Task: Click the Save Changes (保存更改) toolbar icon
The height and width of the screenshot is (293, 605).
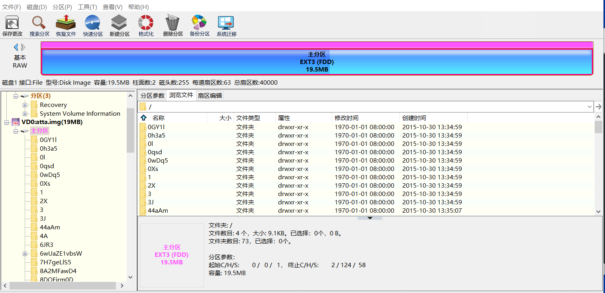Action: click(13, 26)
